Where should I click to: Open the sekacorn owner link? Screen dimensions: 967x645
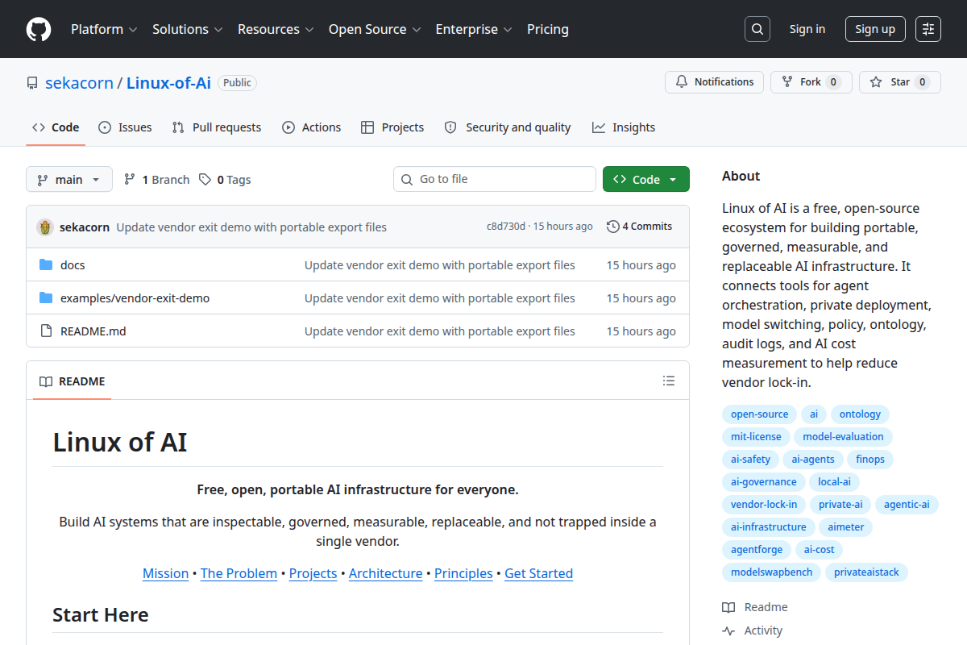[79, 82]
